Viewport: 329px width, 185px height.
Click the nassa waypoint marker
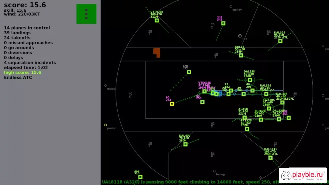106,86
